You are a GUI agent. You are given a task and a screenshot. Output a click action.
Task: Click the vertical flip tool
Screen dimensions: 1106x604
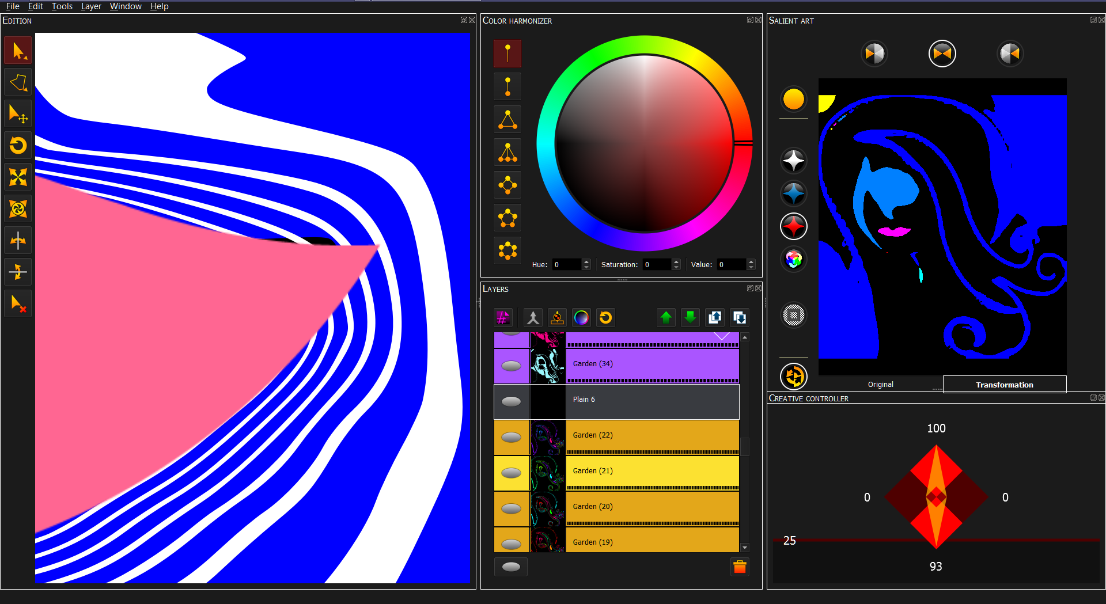(18, 272)
